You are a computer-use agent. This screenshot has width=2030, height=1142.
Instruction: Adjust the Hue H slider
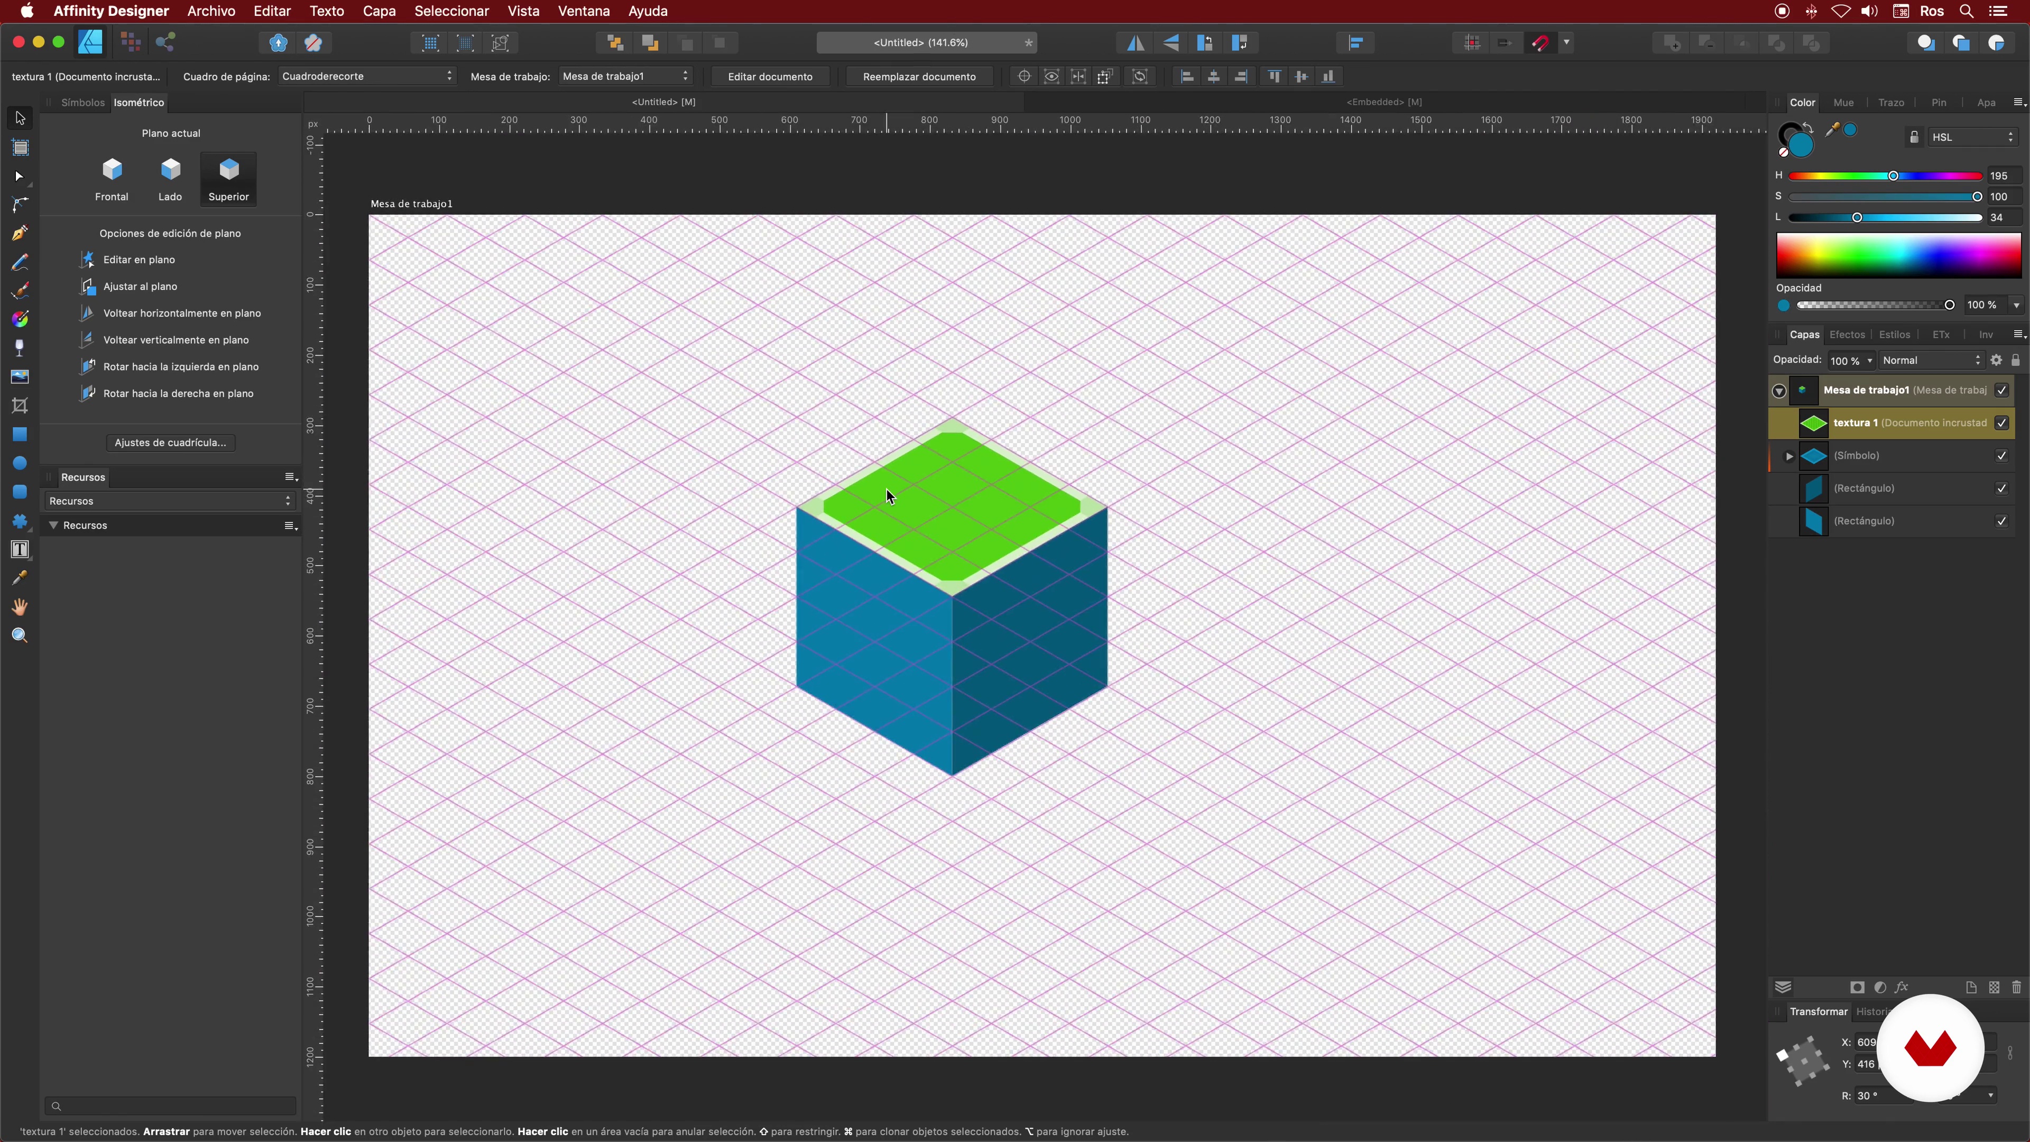tap(1885, 177)
